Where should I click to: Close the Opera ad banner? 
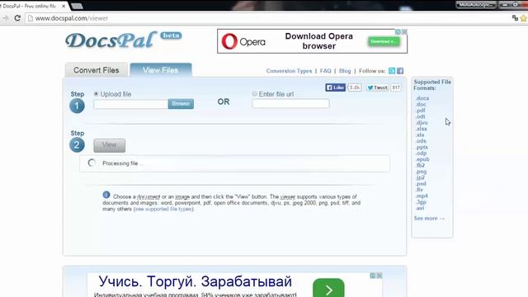404,31
